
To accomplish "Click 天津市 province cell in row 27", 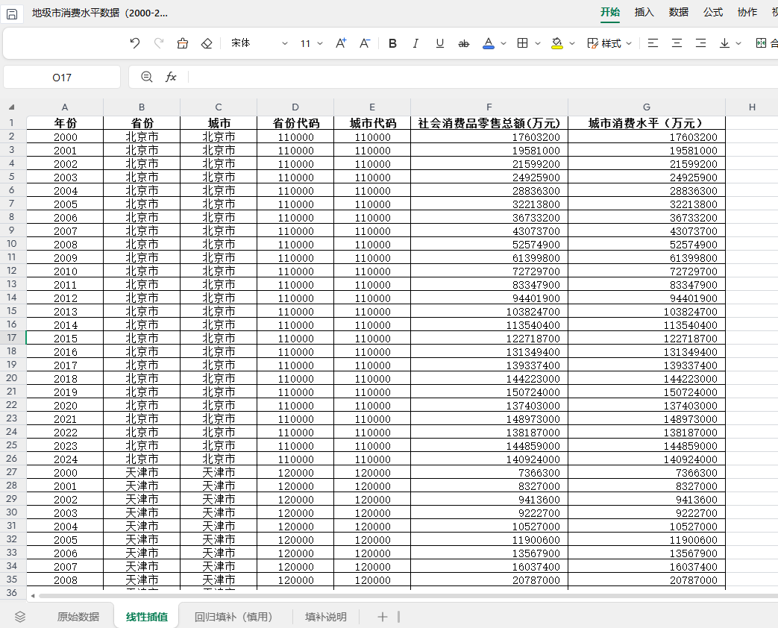I will coord(142,472).
